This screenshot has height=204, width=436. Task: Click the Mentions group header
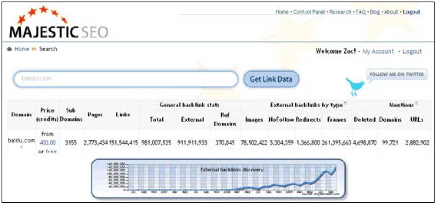click(402, 105)
